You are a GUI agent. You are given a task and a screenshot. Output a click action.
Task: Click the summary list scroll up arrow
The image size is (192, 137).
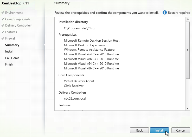click(x=188, y=19)
